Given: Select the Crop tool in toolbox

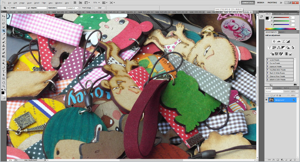Looking at the screenshot, I should coord(3,31).
